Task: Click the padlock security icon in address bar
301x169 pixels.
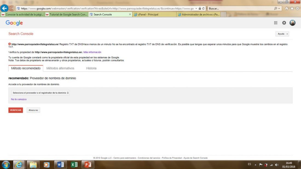Action: [200, 8]
